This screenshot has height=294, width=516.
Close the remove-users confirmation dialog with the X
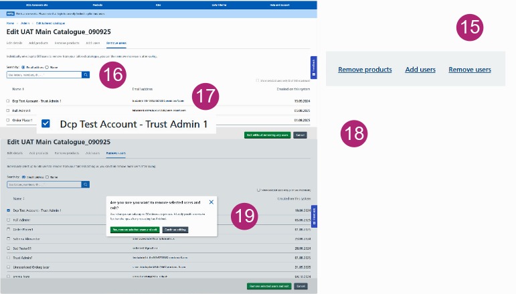(x=211, y=202)
